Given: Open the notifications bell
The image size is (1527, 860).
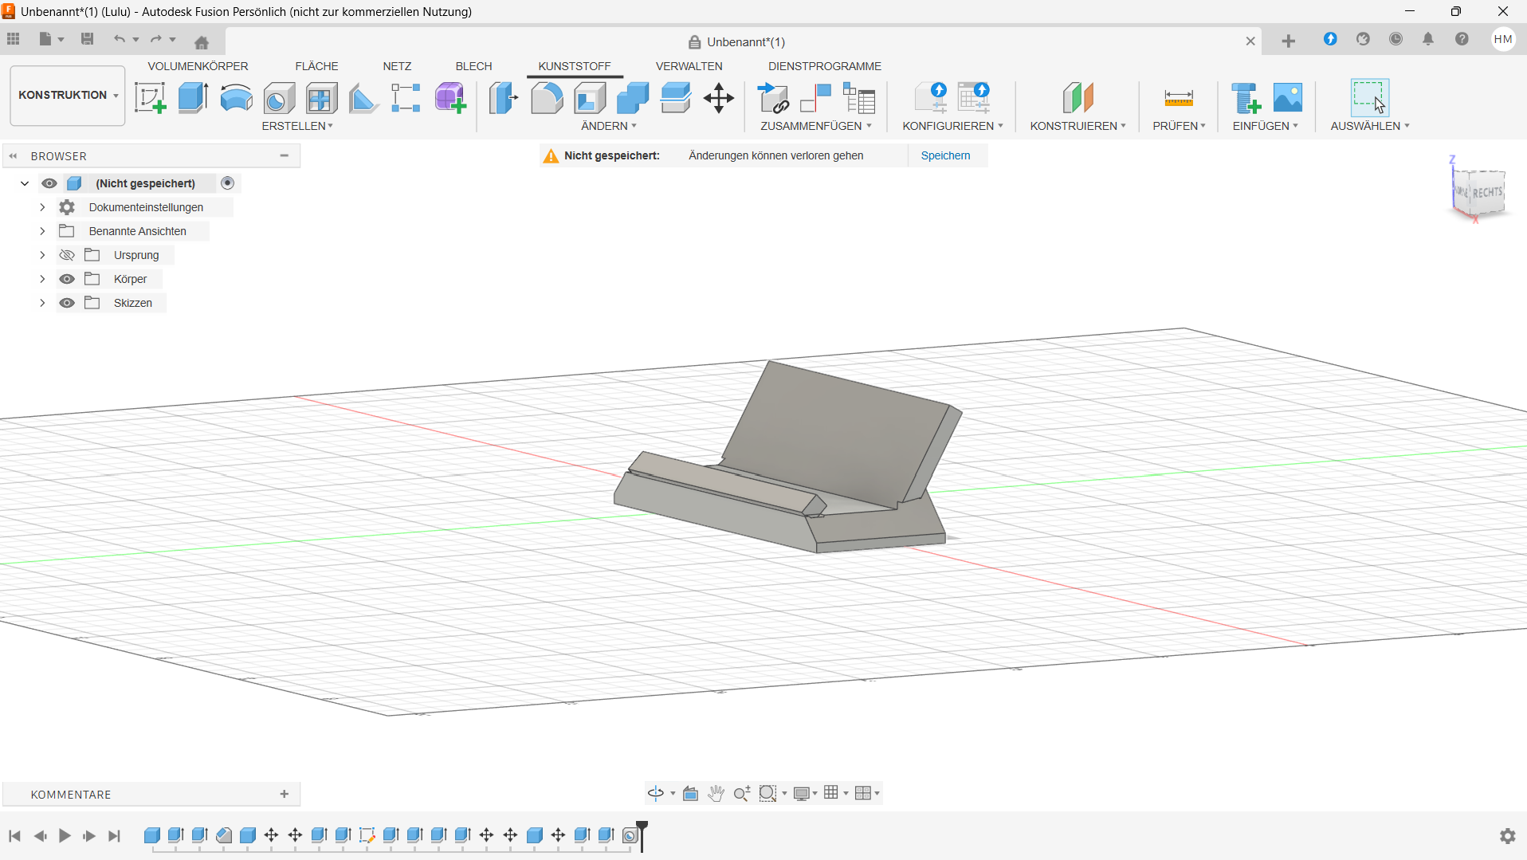Looking at the screenshot, I should (x=1428, y=39).
